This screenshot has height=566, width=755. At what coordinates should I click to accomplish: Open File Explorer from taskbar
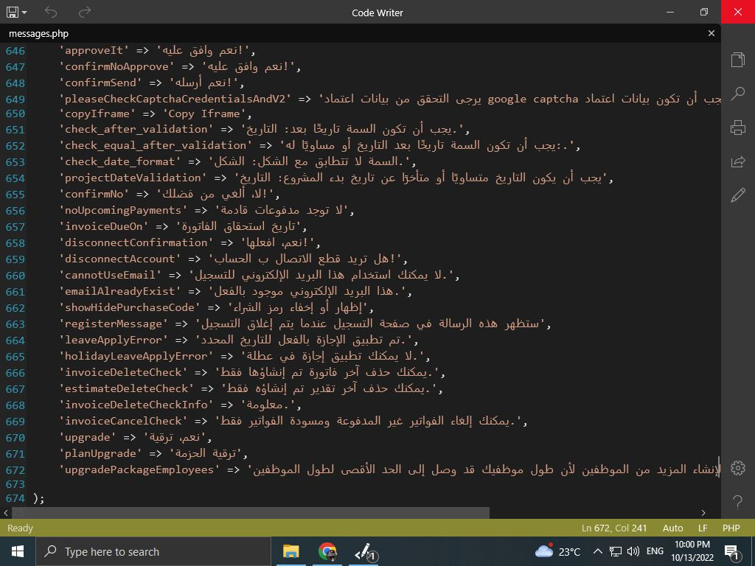(x=290, y=551)
